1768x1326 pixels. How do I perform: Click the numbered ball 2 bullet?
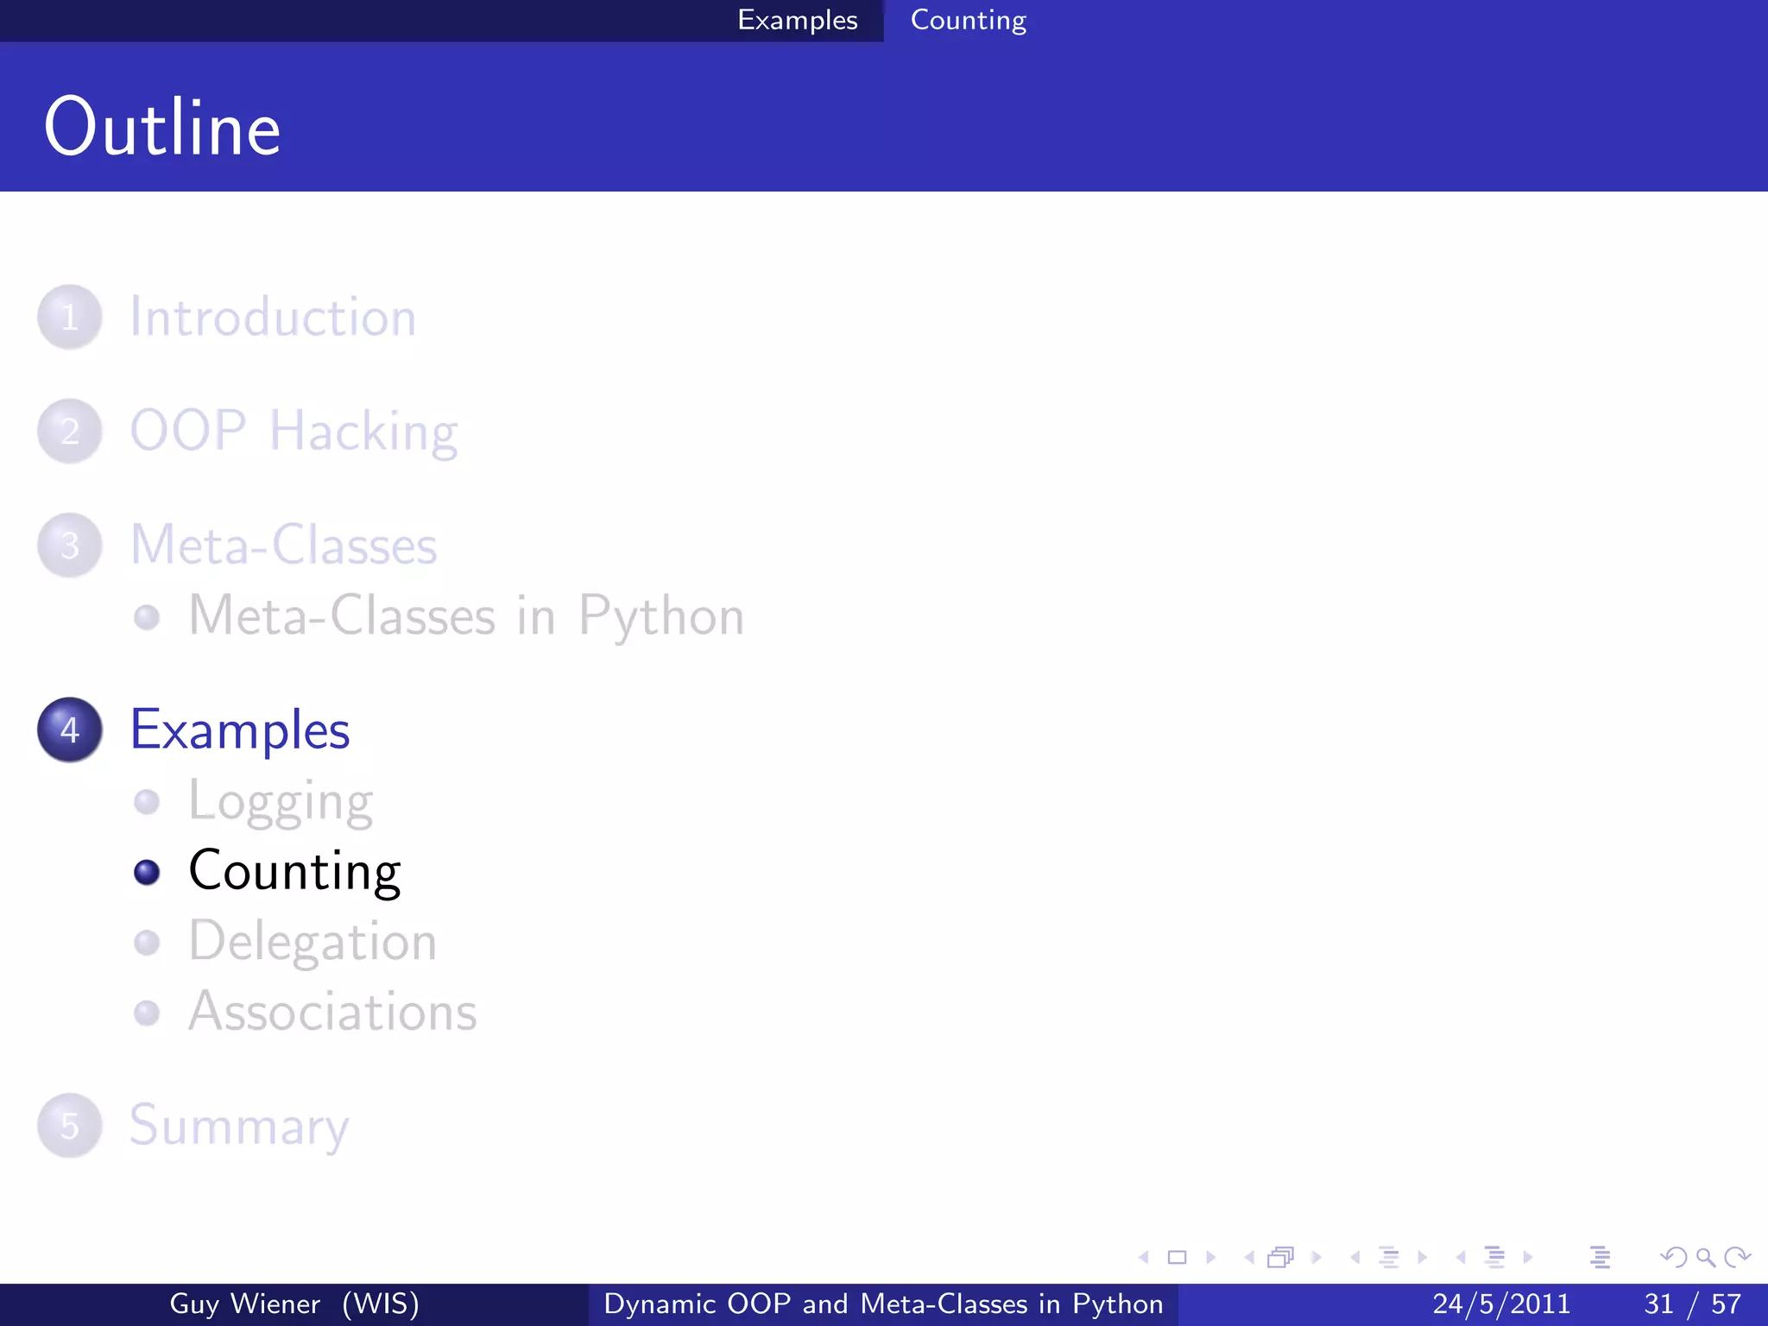click(x=70, y=431)
